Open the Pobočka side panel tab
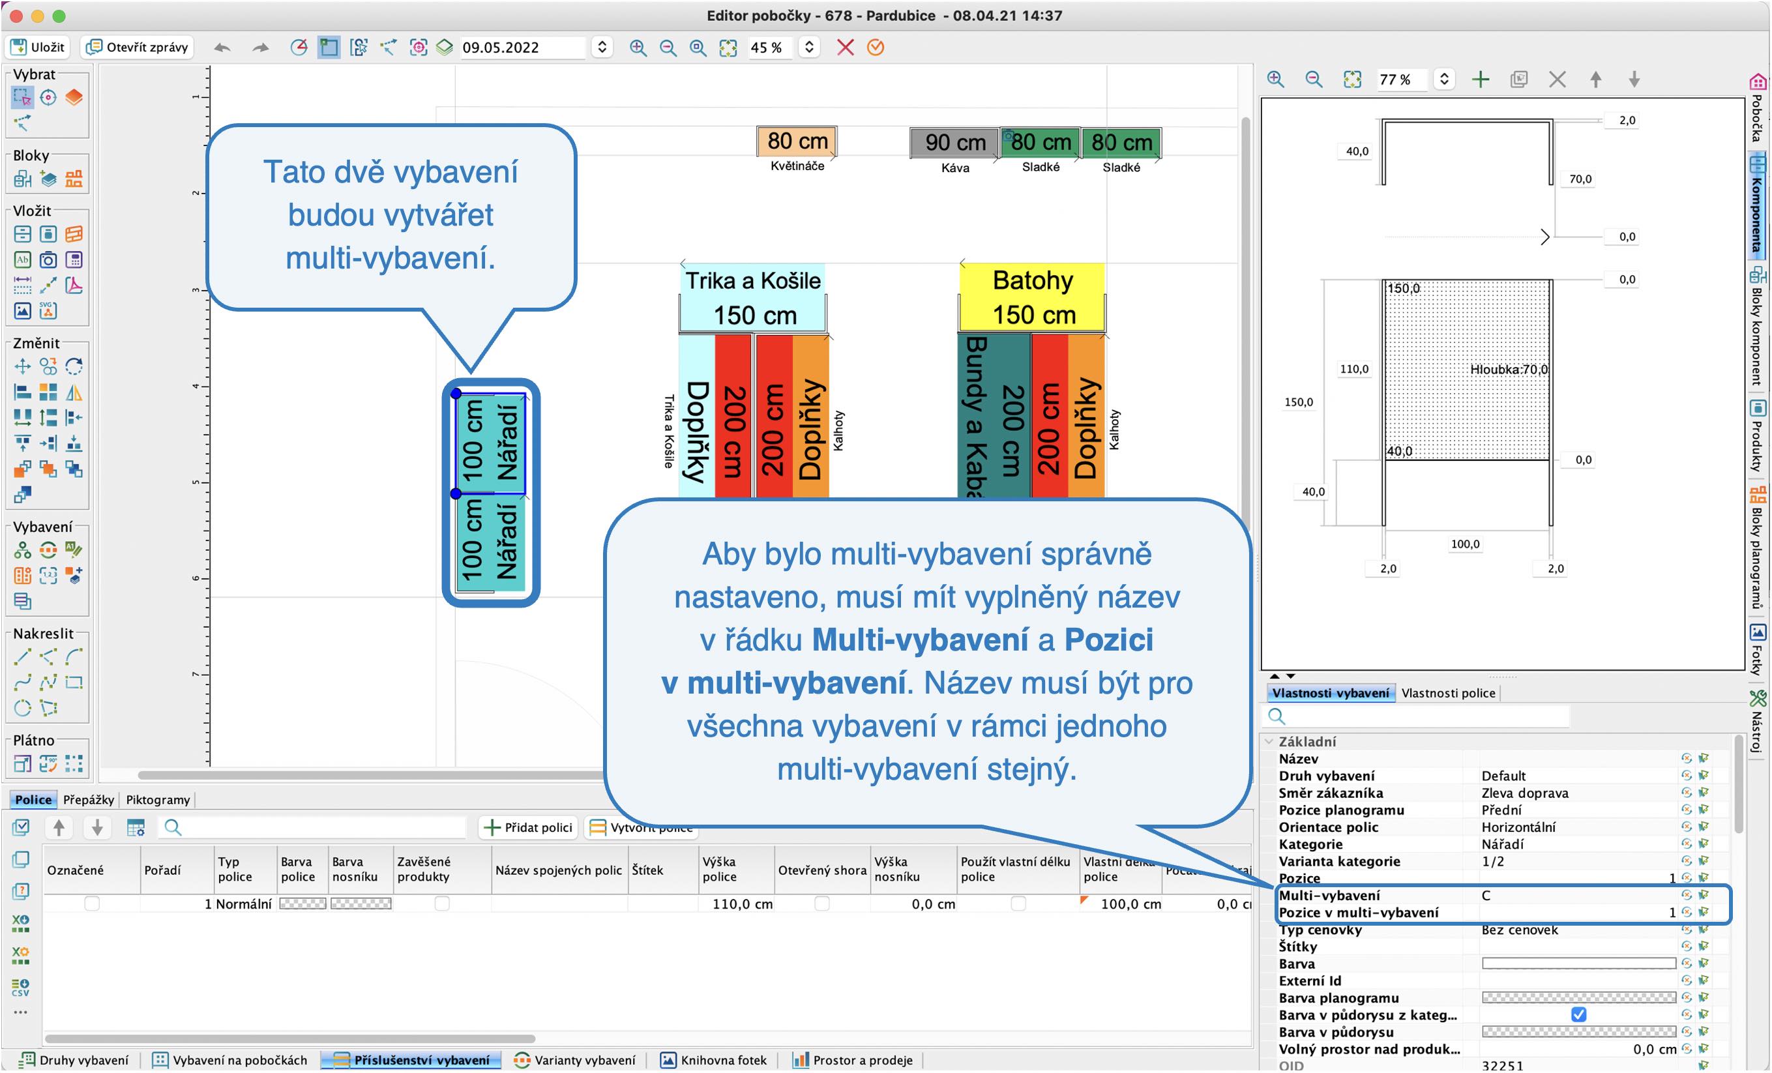This screenshot has width=1772, height=1073. 1758,108
